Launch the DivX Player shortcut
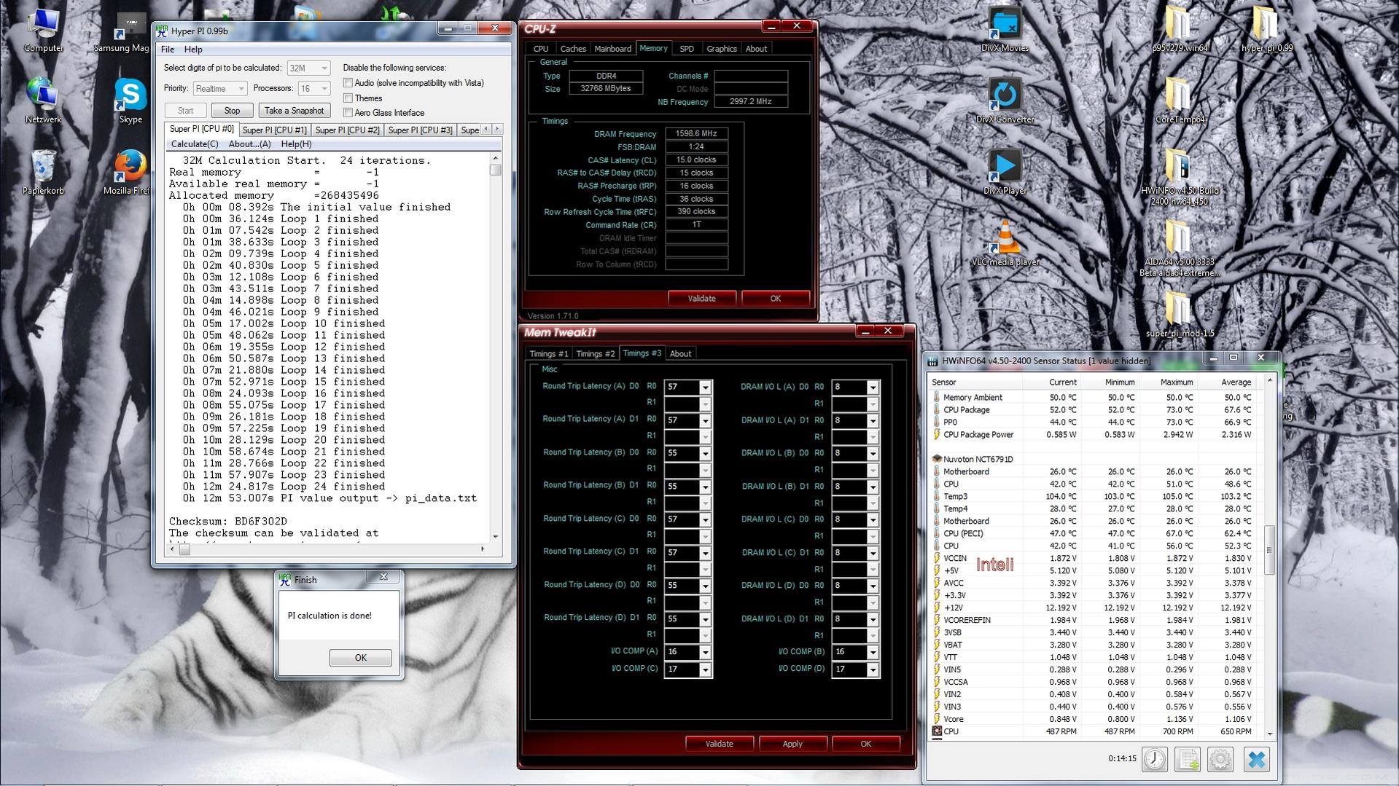Screen dimensions: 1399x786 [1005, 172]
